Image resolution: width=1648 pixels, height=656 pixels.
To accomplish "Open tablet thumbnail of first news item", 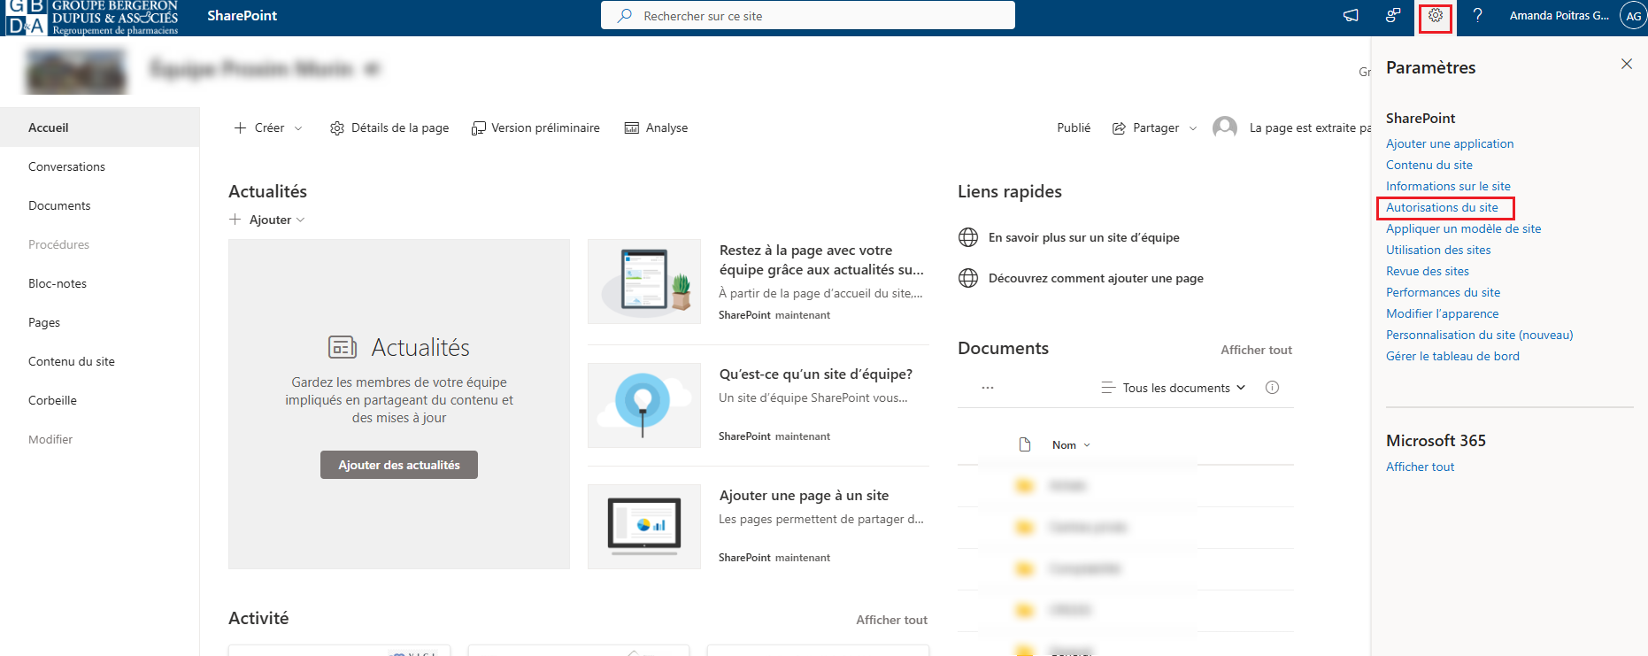I will tap(644, 282).
